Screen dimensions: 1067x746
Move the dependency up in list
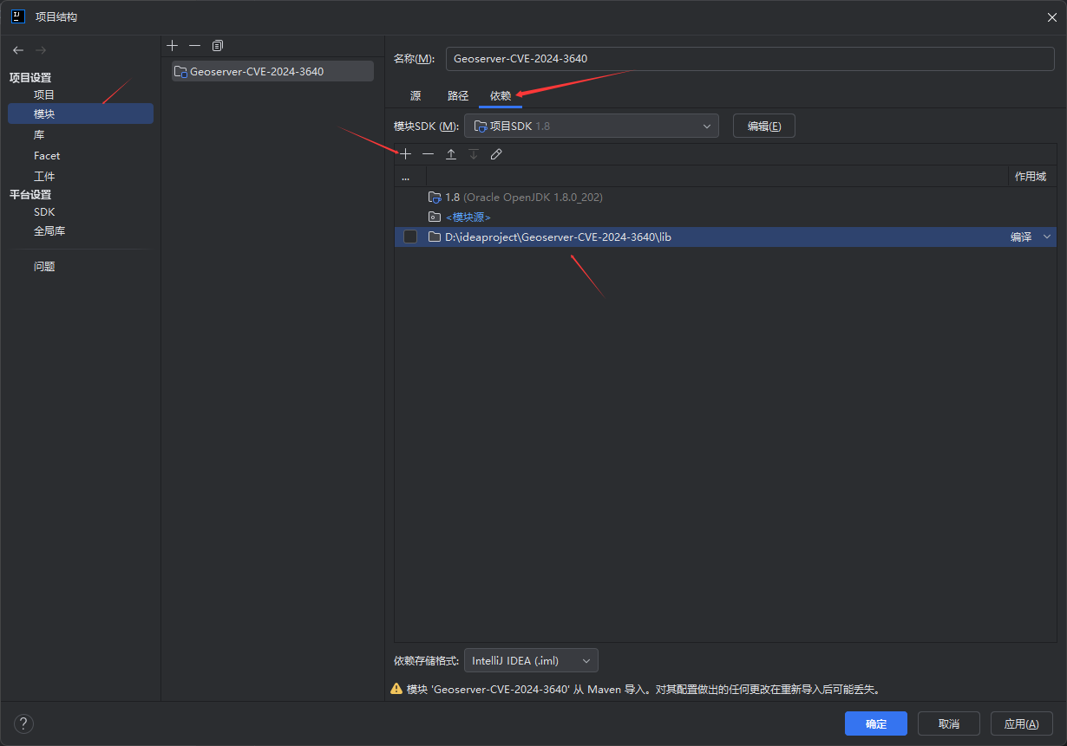pos(451,154)
